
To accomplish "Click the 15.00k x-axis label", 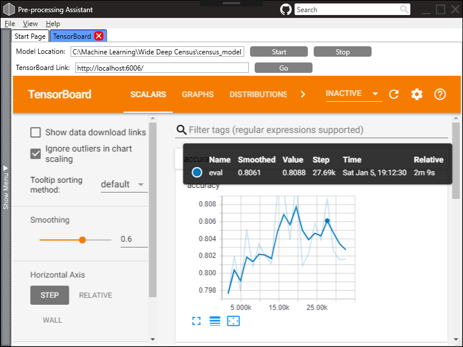I will click(x=279, y=308).
